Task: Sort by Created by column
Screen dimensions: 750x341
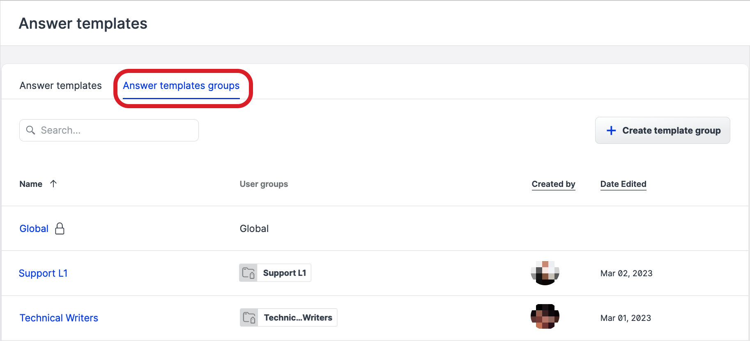Action: pos(553,184)
